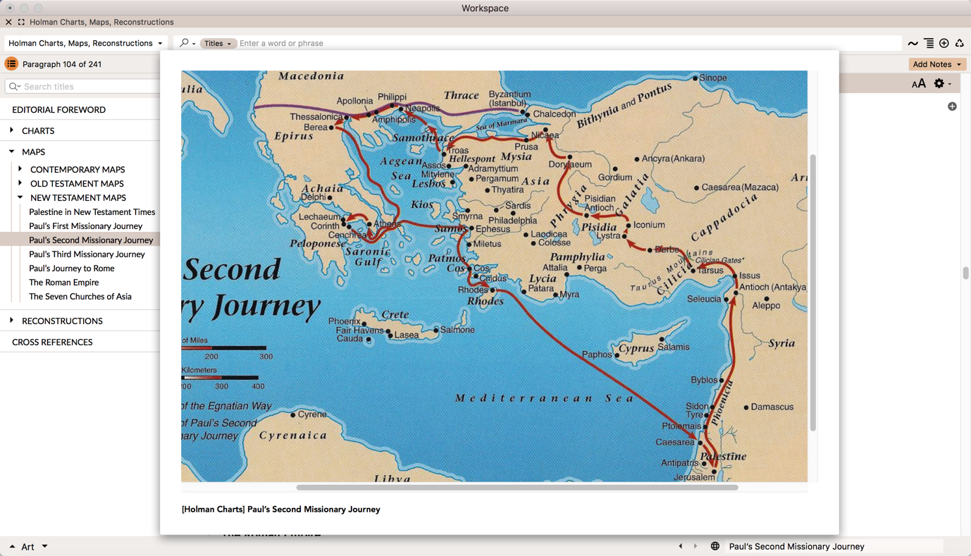Select Paul's Journey to Rome
Viewport: 971px width, 556px height.
pos(71,268)
